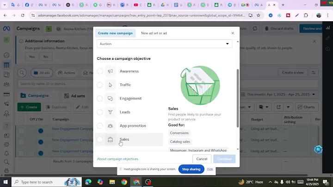Click the Sales briefcase icon

pyautogui.click(x=110, y=139)
